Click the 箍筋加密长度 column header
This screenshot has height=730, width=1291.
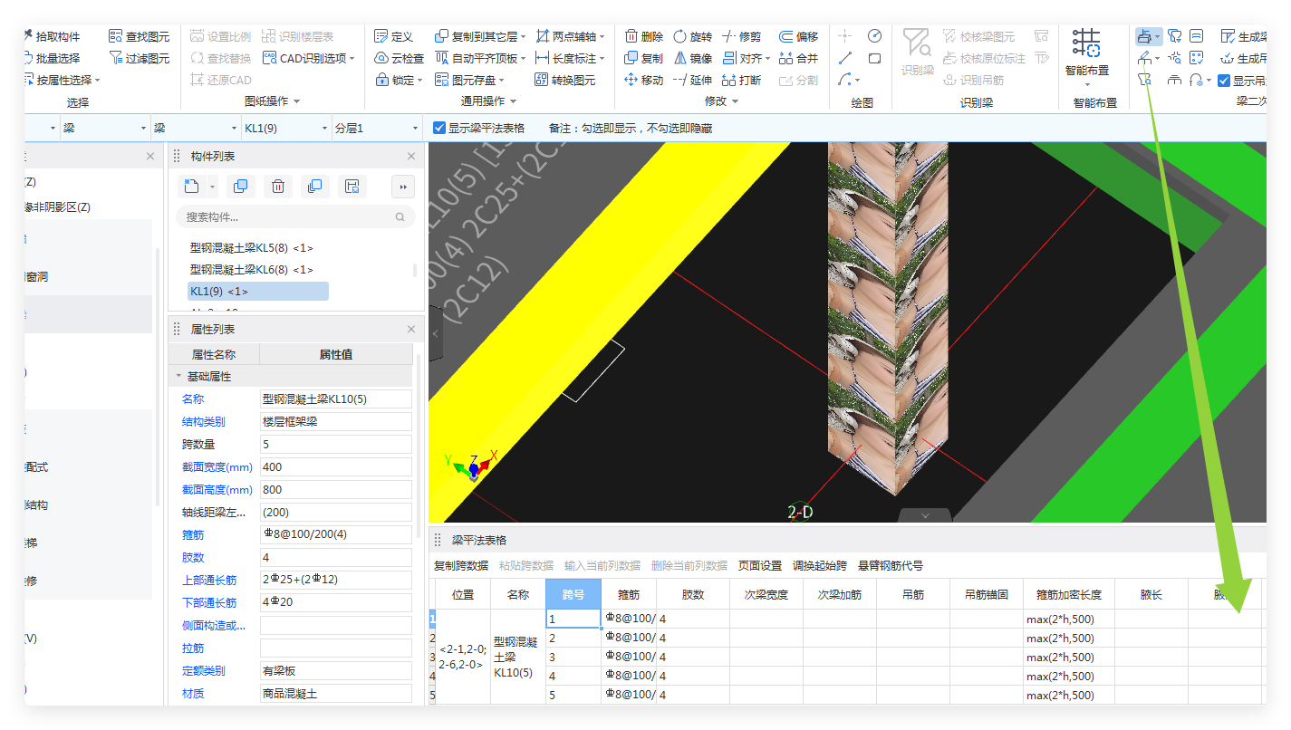tap(1069, 594)
